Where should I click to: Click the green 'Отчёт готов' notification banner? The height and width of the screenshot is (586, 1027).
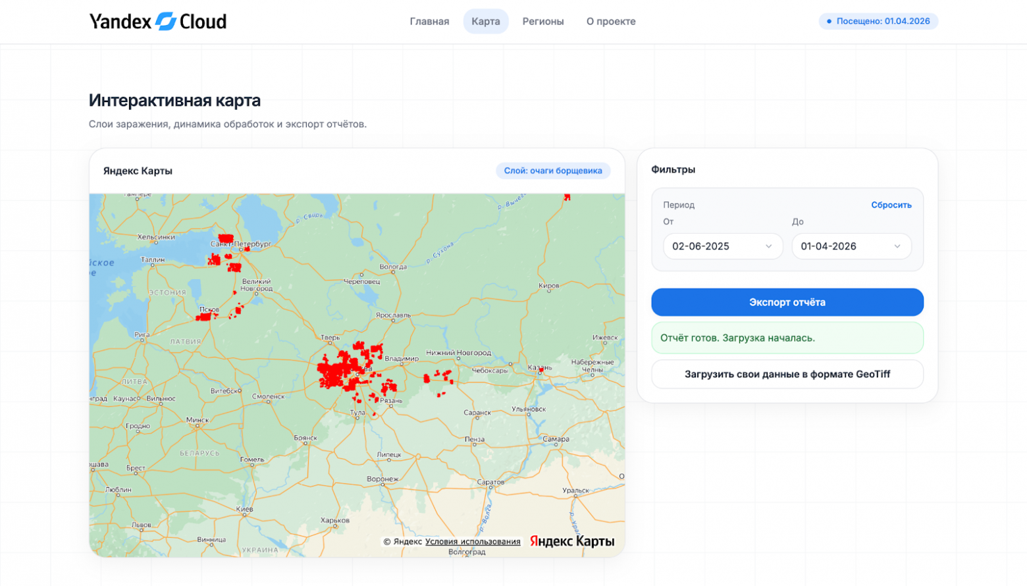(x=787, y=338)
